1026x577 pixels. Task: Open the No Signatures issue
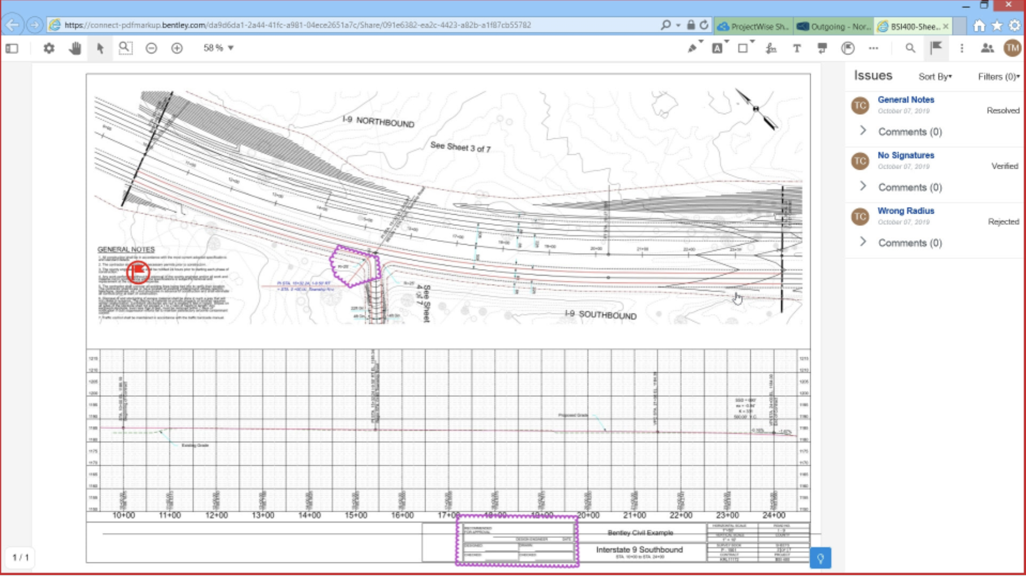click(x=906, y=155)
